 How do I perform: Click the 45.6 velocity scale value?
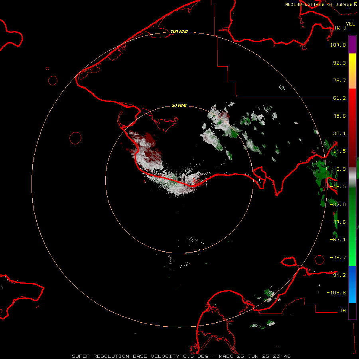339,116
